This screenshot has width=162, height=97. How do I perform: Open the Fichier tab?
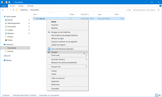pyautogui.click(x=4, y=6)
